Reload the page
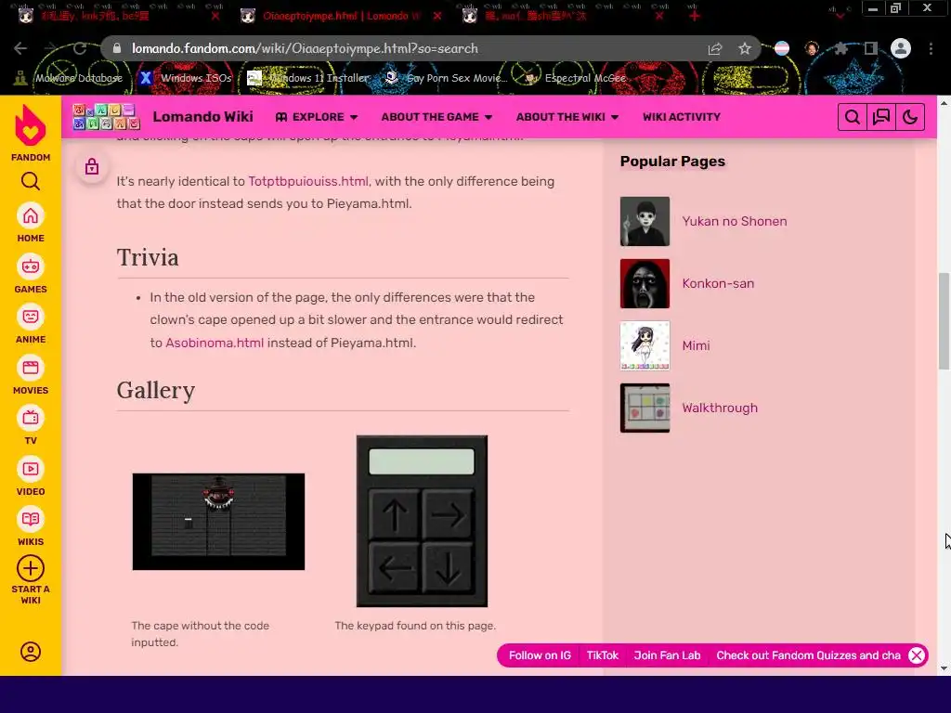The height and width of the screenshot is (713, 951). pos(80,48)
